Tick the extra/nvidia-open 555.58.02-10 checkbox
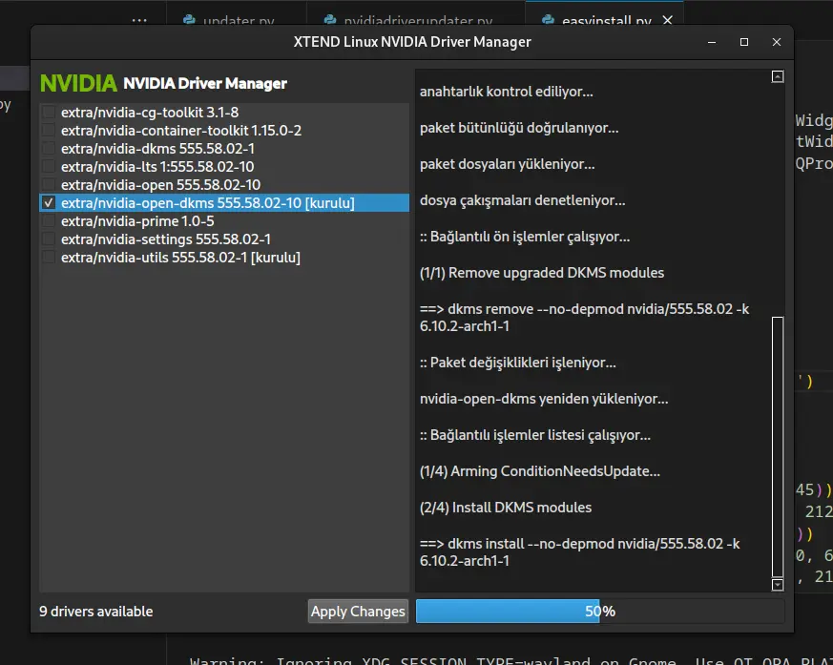Viewport: 833px width, 665px height. click(x=49, y=184)
